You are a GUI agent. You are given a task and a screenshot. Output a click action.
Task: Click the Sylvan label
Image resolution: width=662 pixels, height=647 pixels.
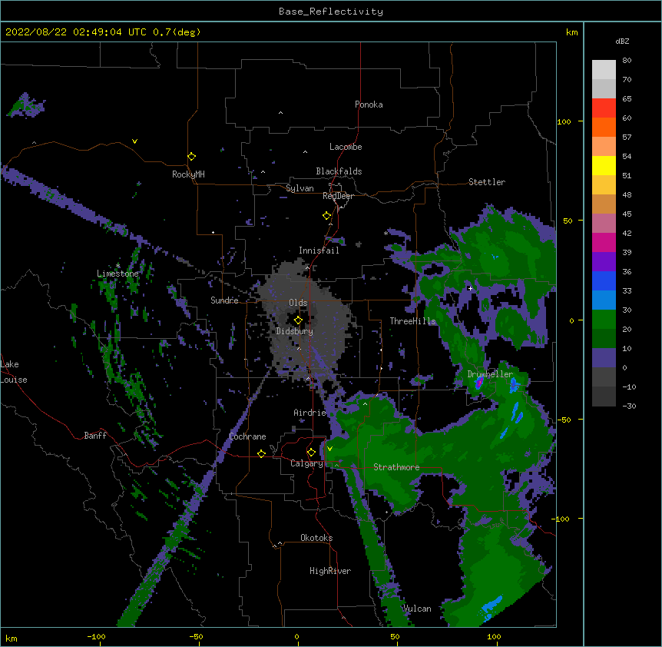[x=300, y=188]
